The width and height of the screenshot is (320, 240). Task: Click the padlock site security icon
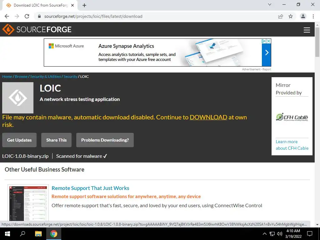pos(39,16)
